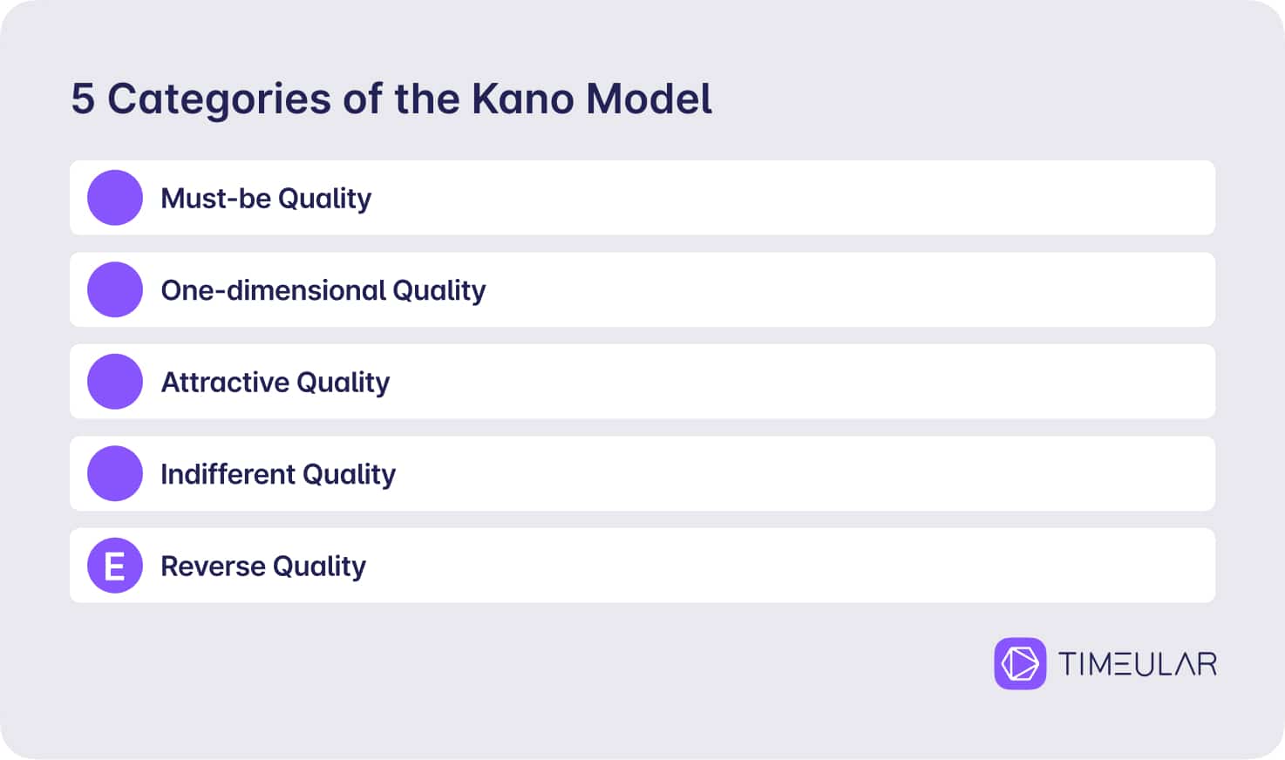Choose the Attractive Quality label text

275,383
